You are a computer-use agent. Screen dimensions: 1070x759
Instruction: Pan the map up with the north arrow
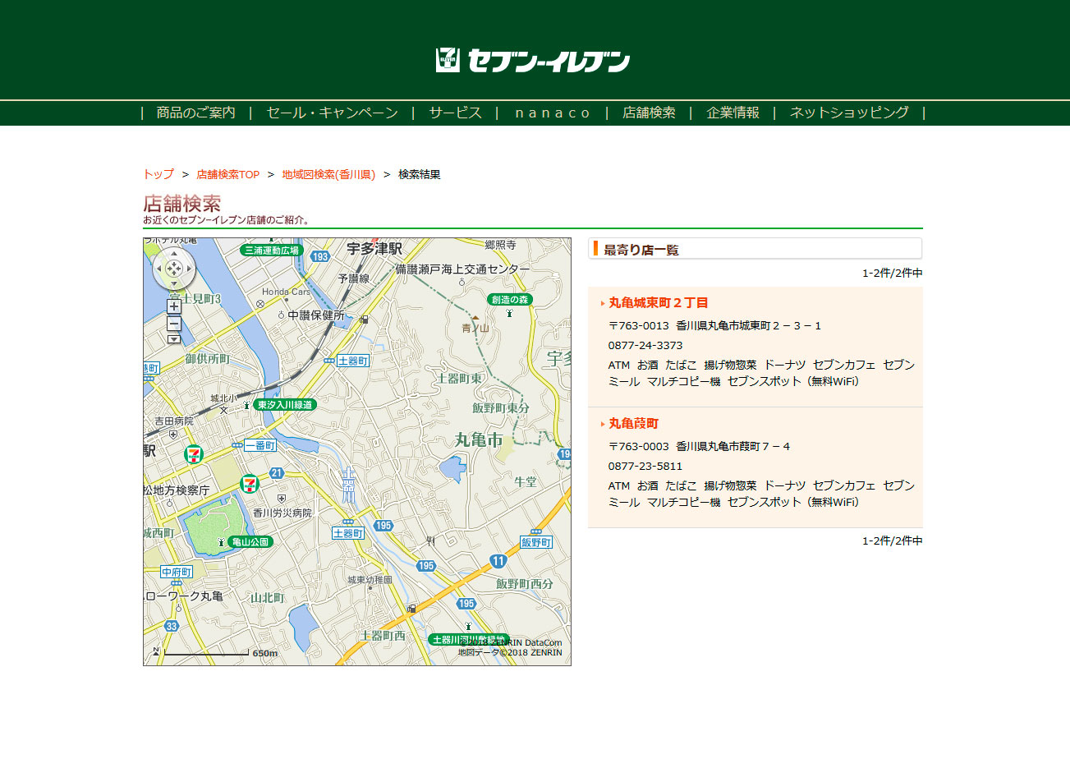click(x=174, y=254)
